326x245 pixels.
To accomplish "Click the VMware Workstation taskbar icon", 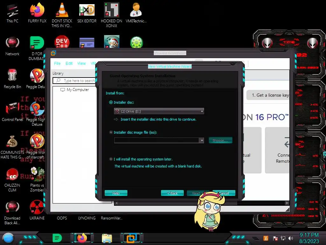I will (x=132, y=238).
